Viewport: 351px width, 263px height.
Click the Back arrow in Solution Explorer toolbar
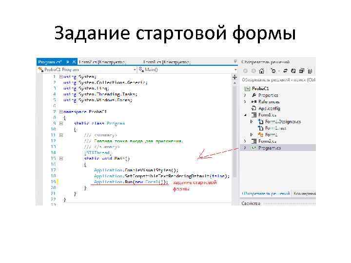245,71
